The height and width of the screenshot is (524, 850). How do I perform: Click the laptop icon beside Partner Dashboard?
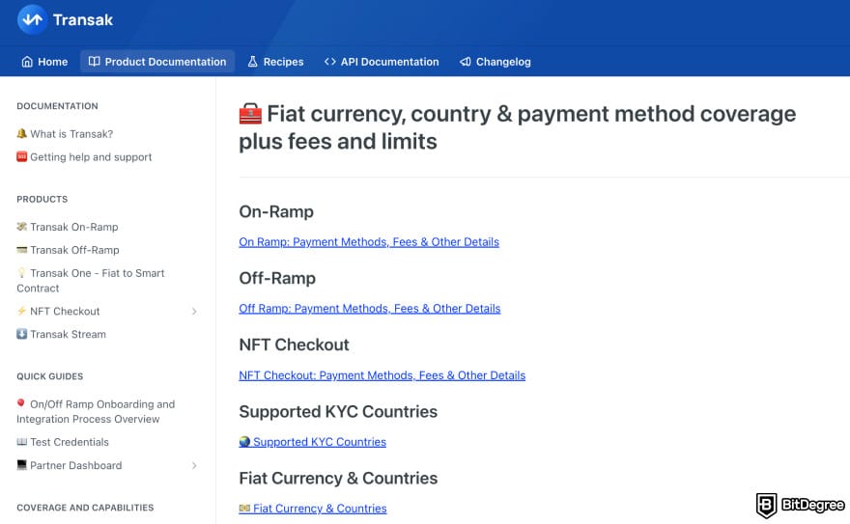pyautogui.click(x=21, y=465)
